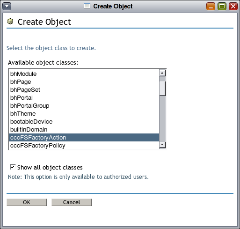Confirm with the OK button
The image size is (240, 229).
27,202
